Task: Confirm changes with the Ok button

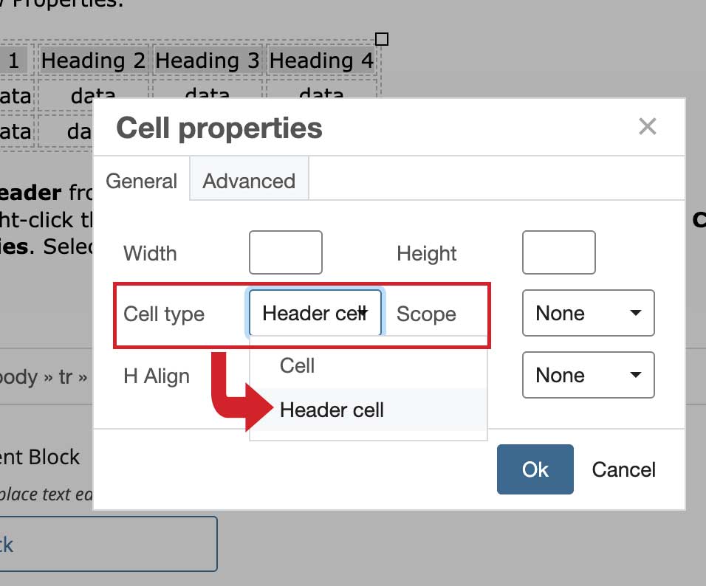Action: (535, 469)
